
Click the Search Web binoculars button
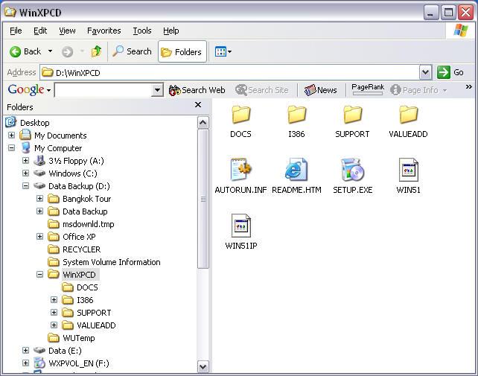point(197,90)
